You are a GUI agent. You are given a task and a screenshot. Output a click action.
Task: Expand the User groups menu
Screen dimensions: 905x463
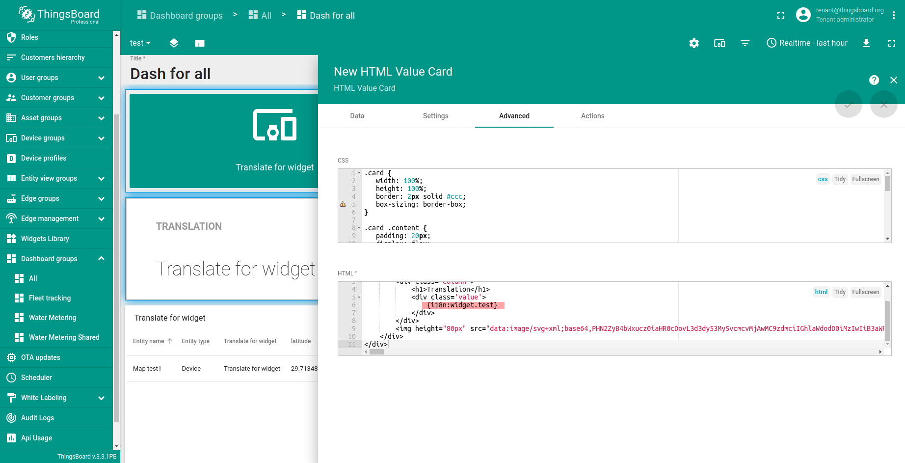click(x=101, y=78)
